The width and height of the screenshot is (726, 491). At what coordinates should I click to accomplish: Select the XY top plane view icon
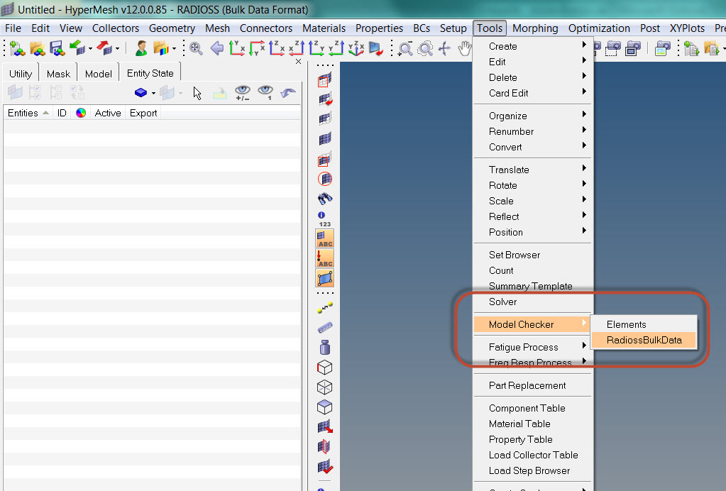(236, 48)
